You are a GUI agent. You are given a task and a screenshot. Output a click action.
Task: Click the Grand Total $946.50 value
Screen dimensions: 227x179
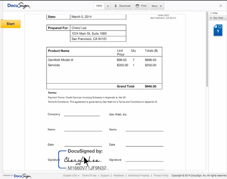point(151,86)
